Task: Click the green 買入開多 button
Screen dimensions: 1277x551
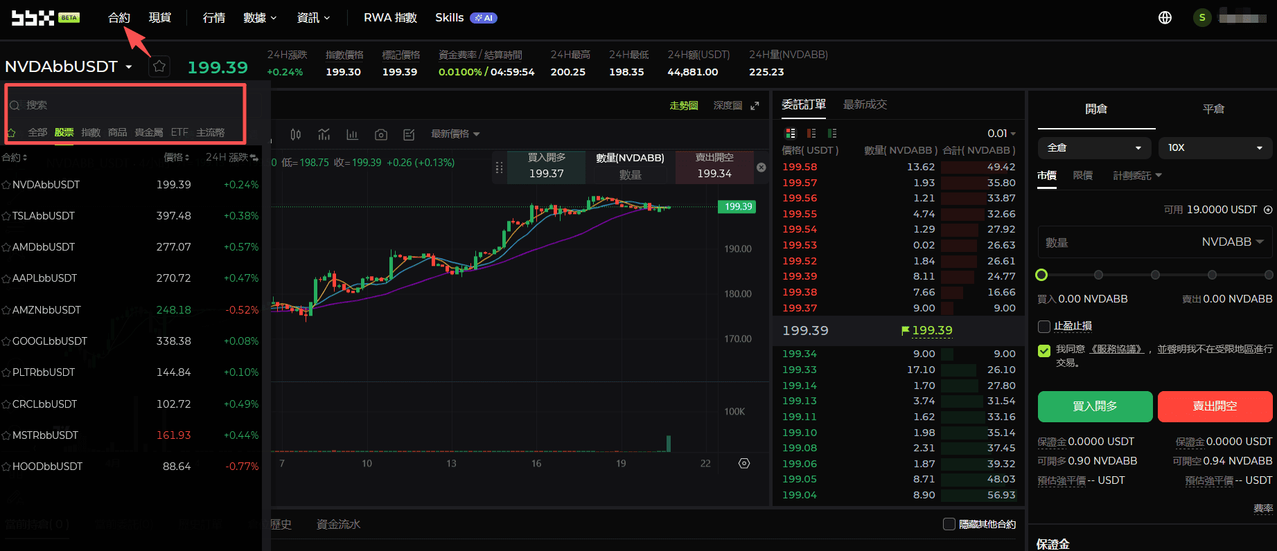Action: tap(1095, 407)
